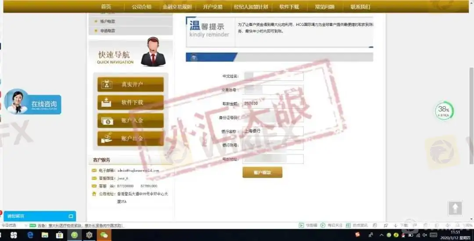Click the QQ number 877891000

point(149,186)
